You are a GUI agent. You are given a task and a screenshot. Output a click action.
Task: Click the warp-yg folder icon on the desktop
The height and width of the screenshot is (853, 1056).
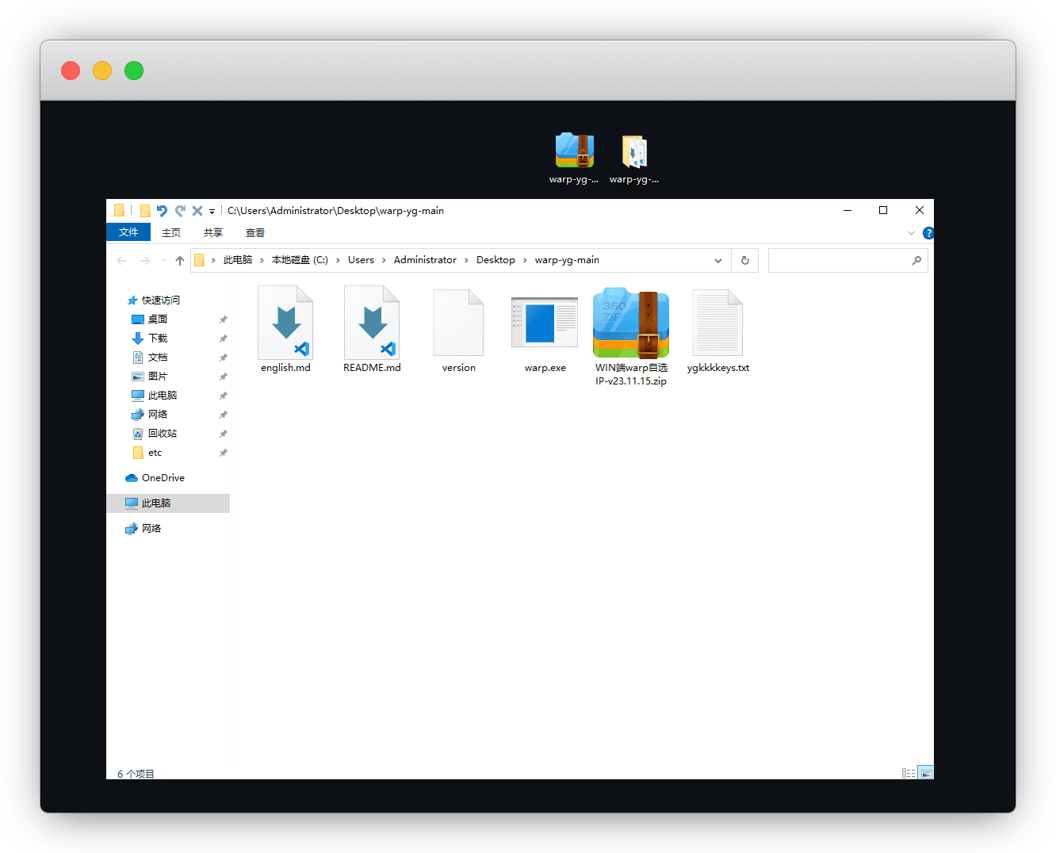[634, 151]
